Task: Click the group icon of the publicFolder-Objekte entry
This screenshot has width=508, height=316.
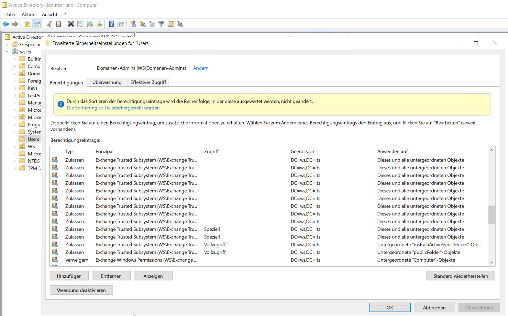Action: (55, 252)
